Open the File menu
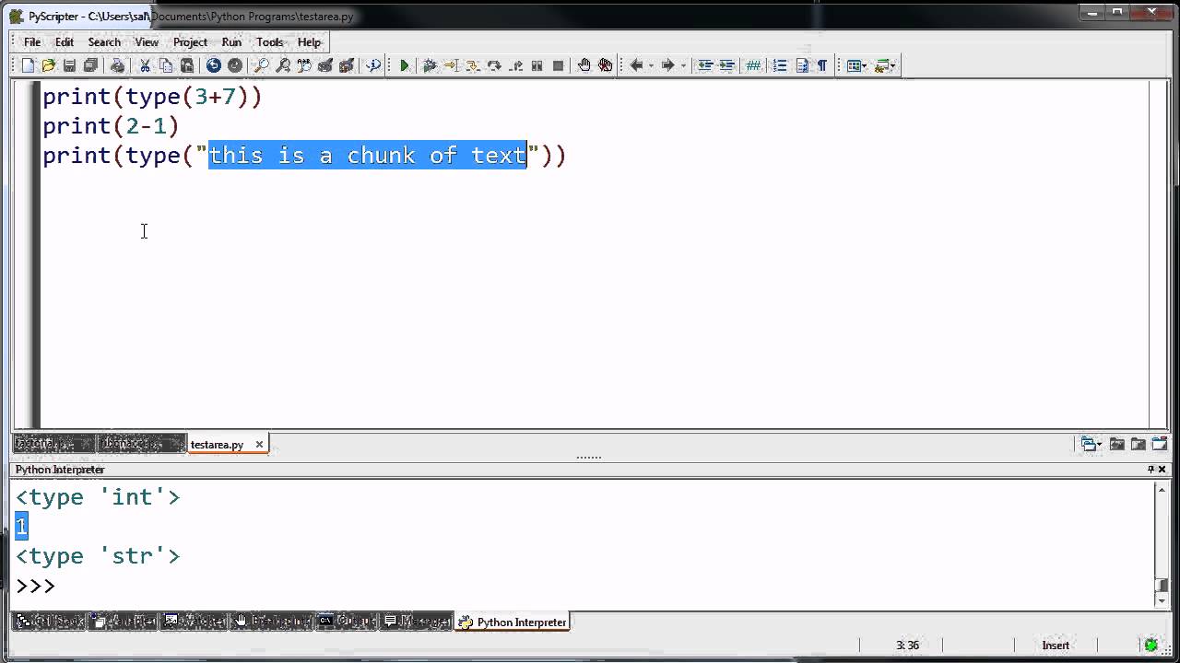 point(32,42)
